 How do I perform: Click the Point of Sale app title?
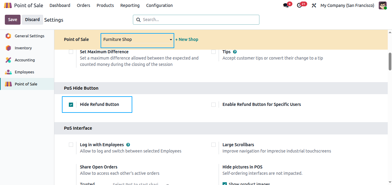point(29,5)
